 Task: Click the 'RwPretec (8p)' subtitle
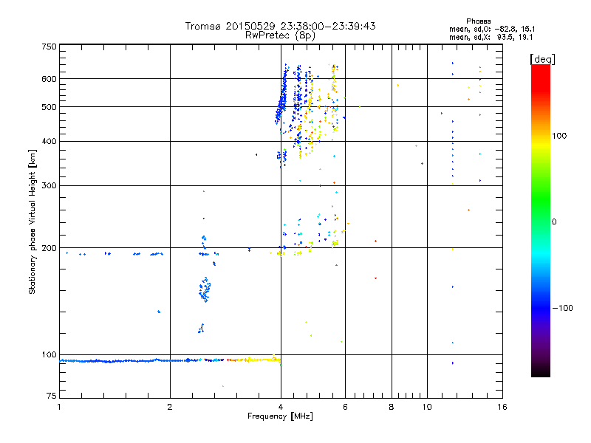click(x=280, y=35)
